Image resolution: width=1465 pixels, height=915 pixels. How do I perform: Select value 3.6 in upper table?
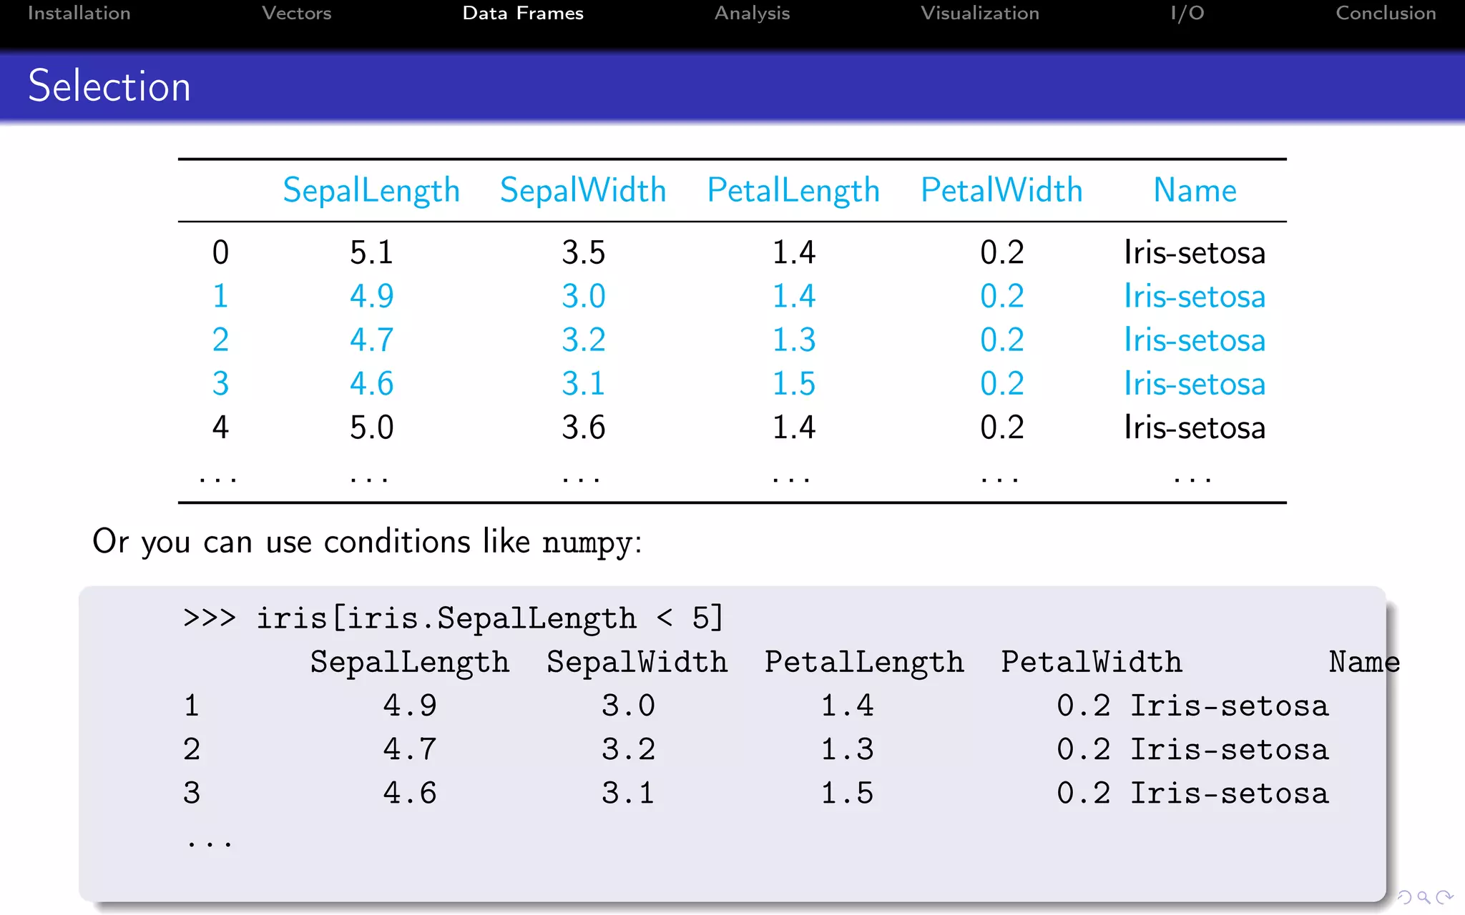583,427
